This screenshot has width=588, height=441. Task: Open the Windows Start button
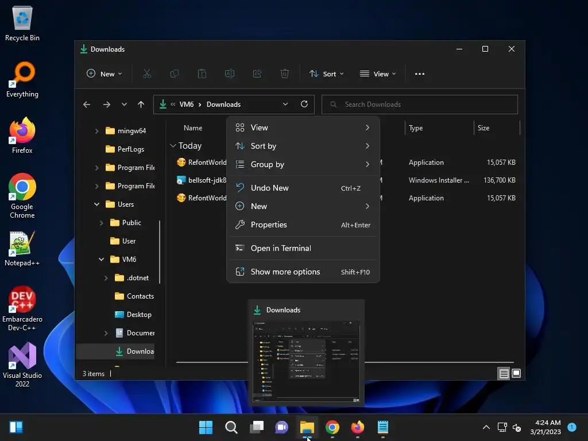click(x=206, y=427)
